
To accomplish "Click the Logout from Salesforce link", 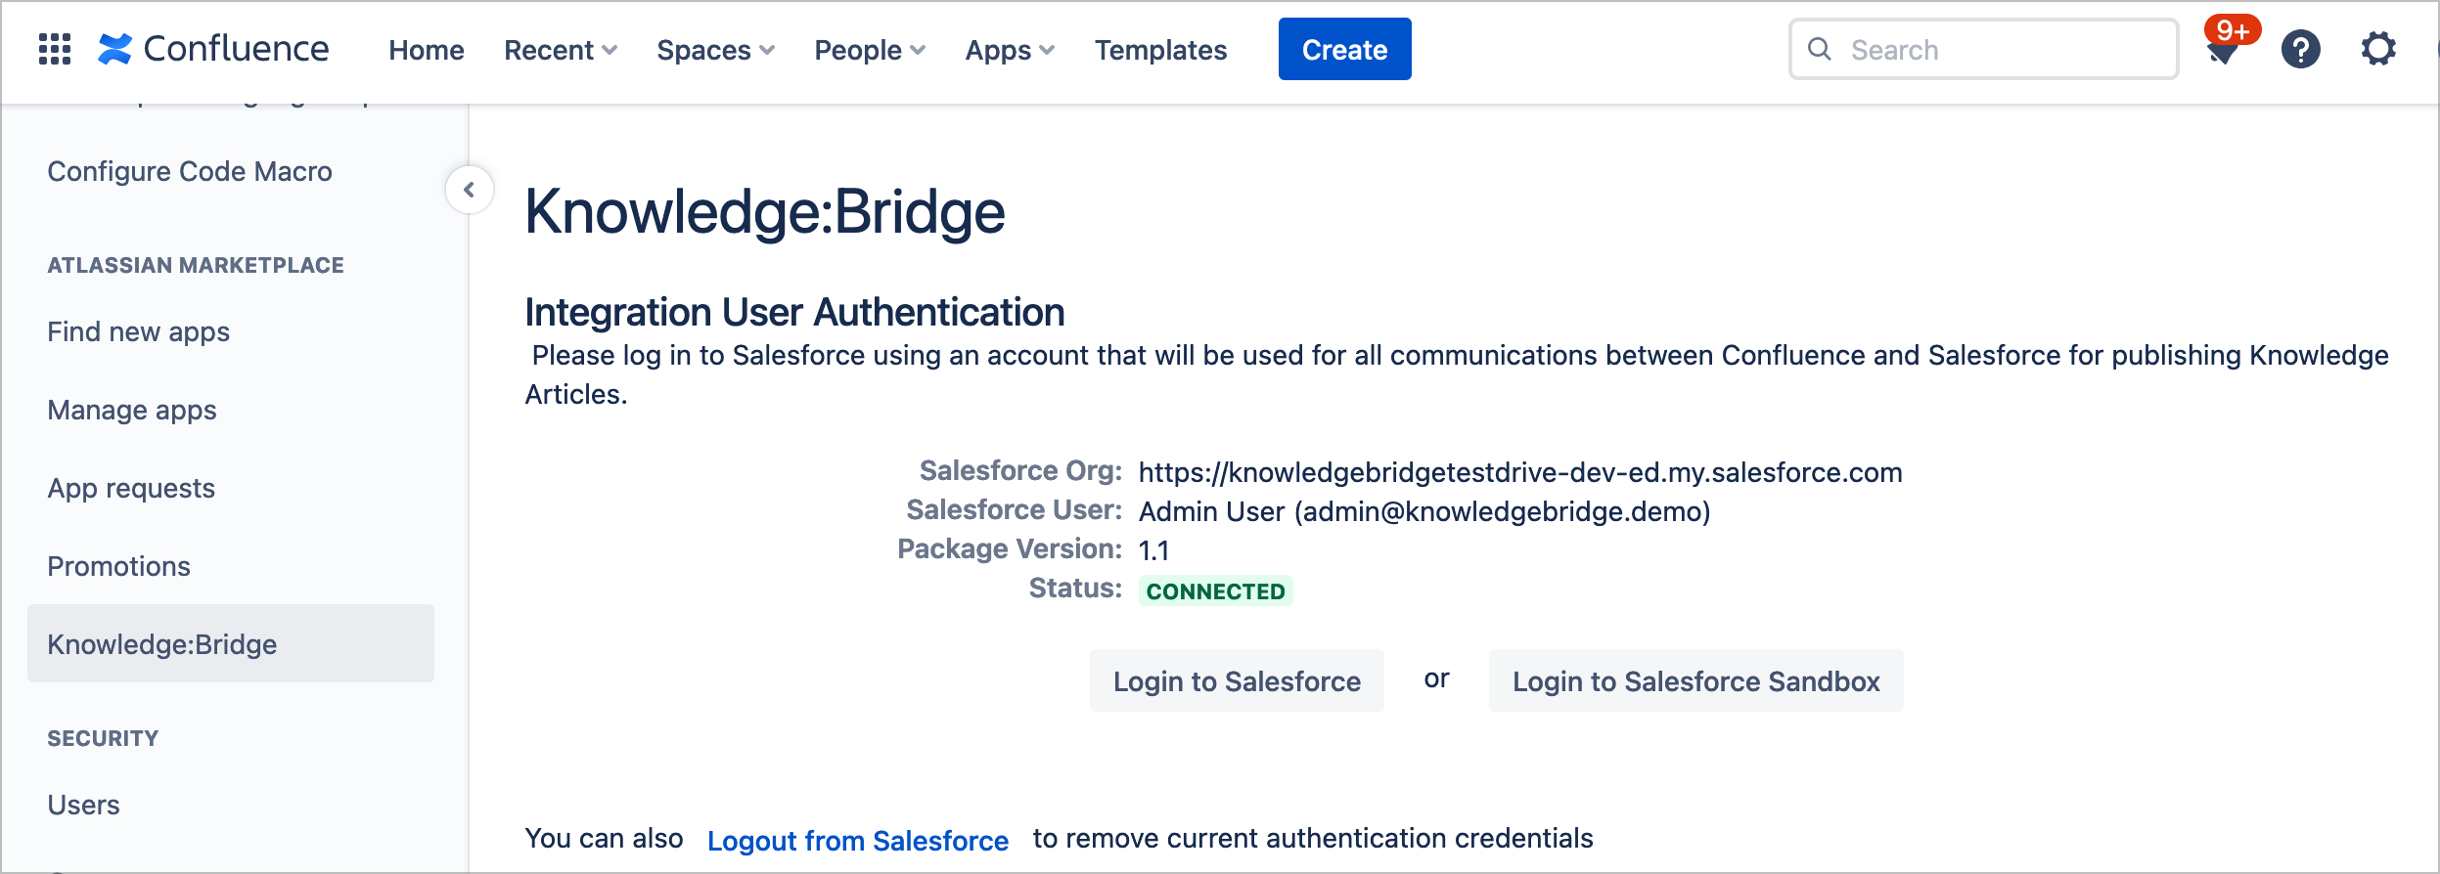I will [x=857, y=841].
